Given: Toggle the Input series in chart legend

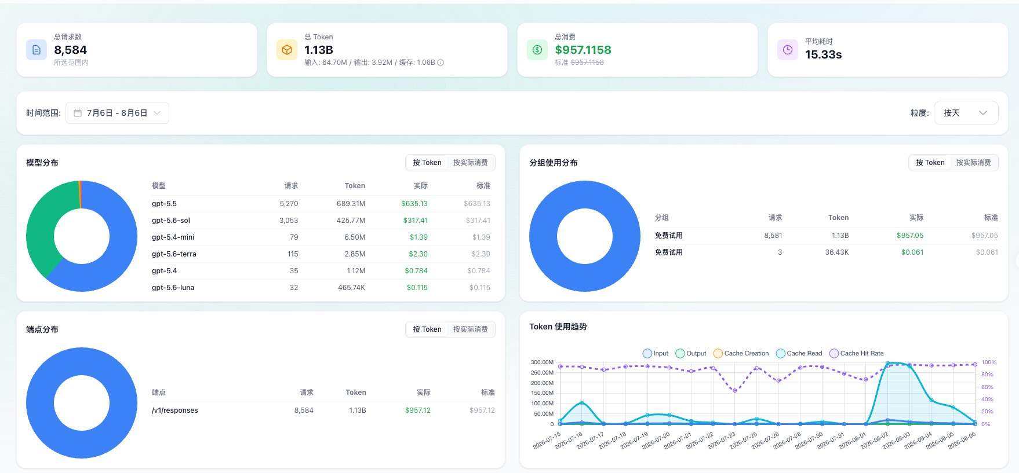Looking at the screenshot, I should tap(656, 353).
